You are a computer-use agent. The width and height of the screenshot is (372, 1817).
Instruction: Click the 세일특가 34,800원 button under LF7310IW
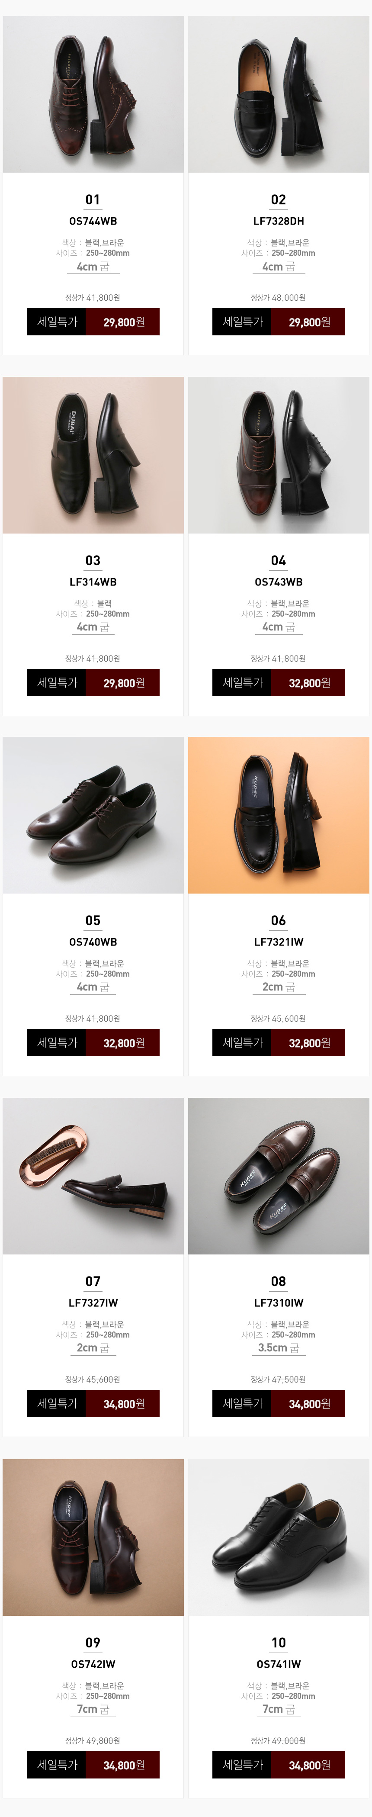(278, 1403)
